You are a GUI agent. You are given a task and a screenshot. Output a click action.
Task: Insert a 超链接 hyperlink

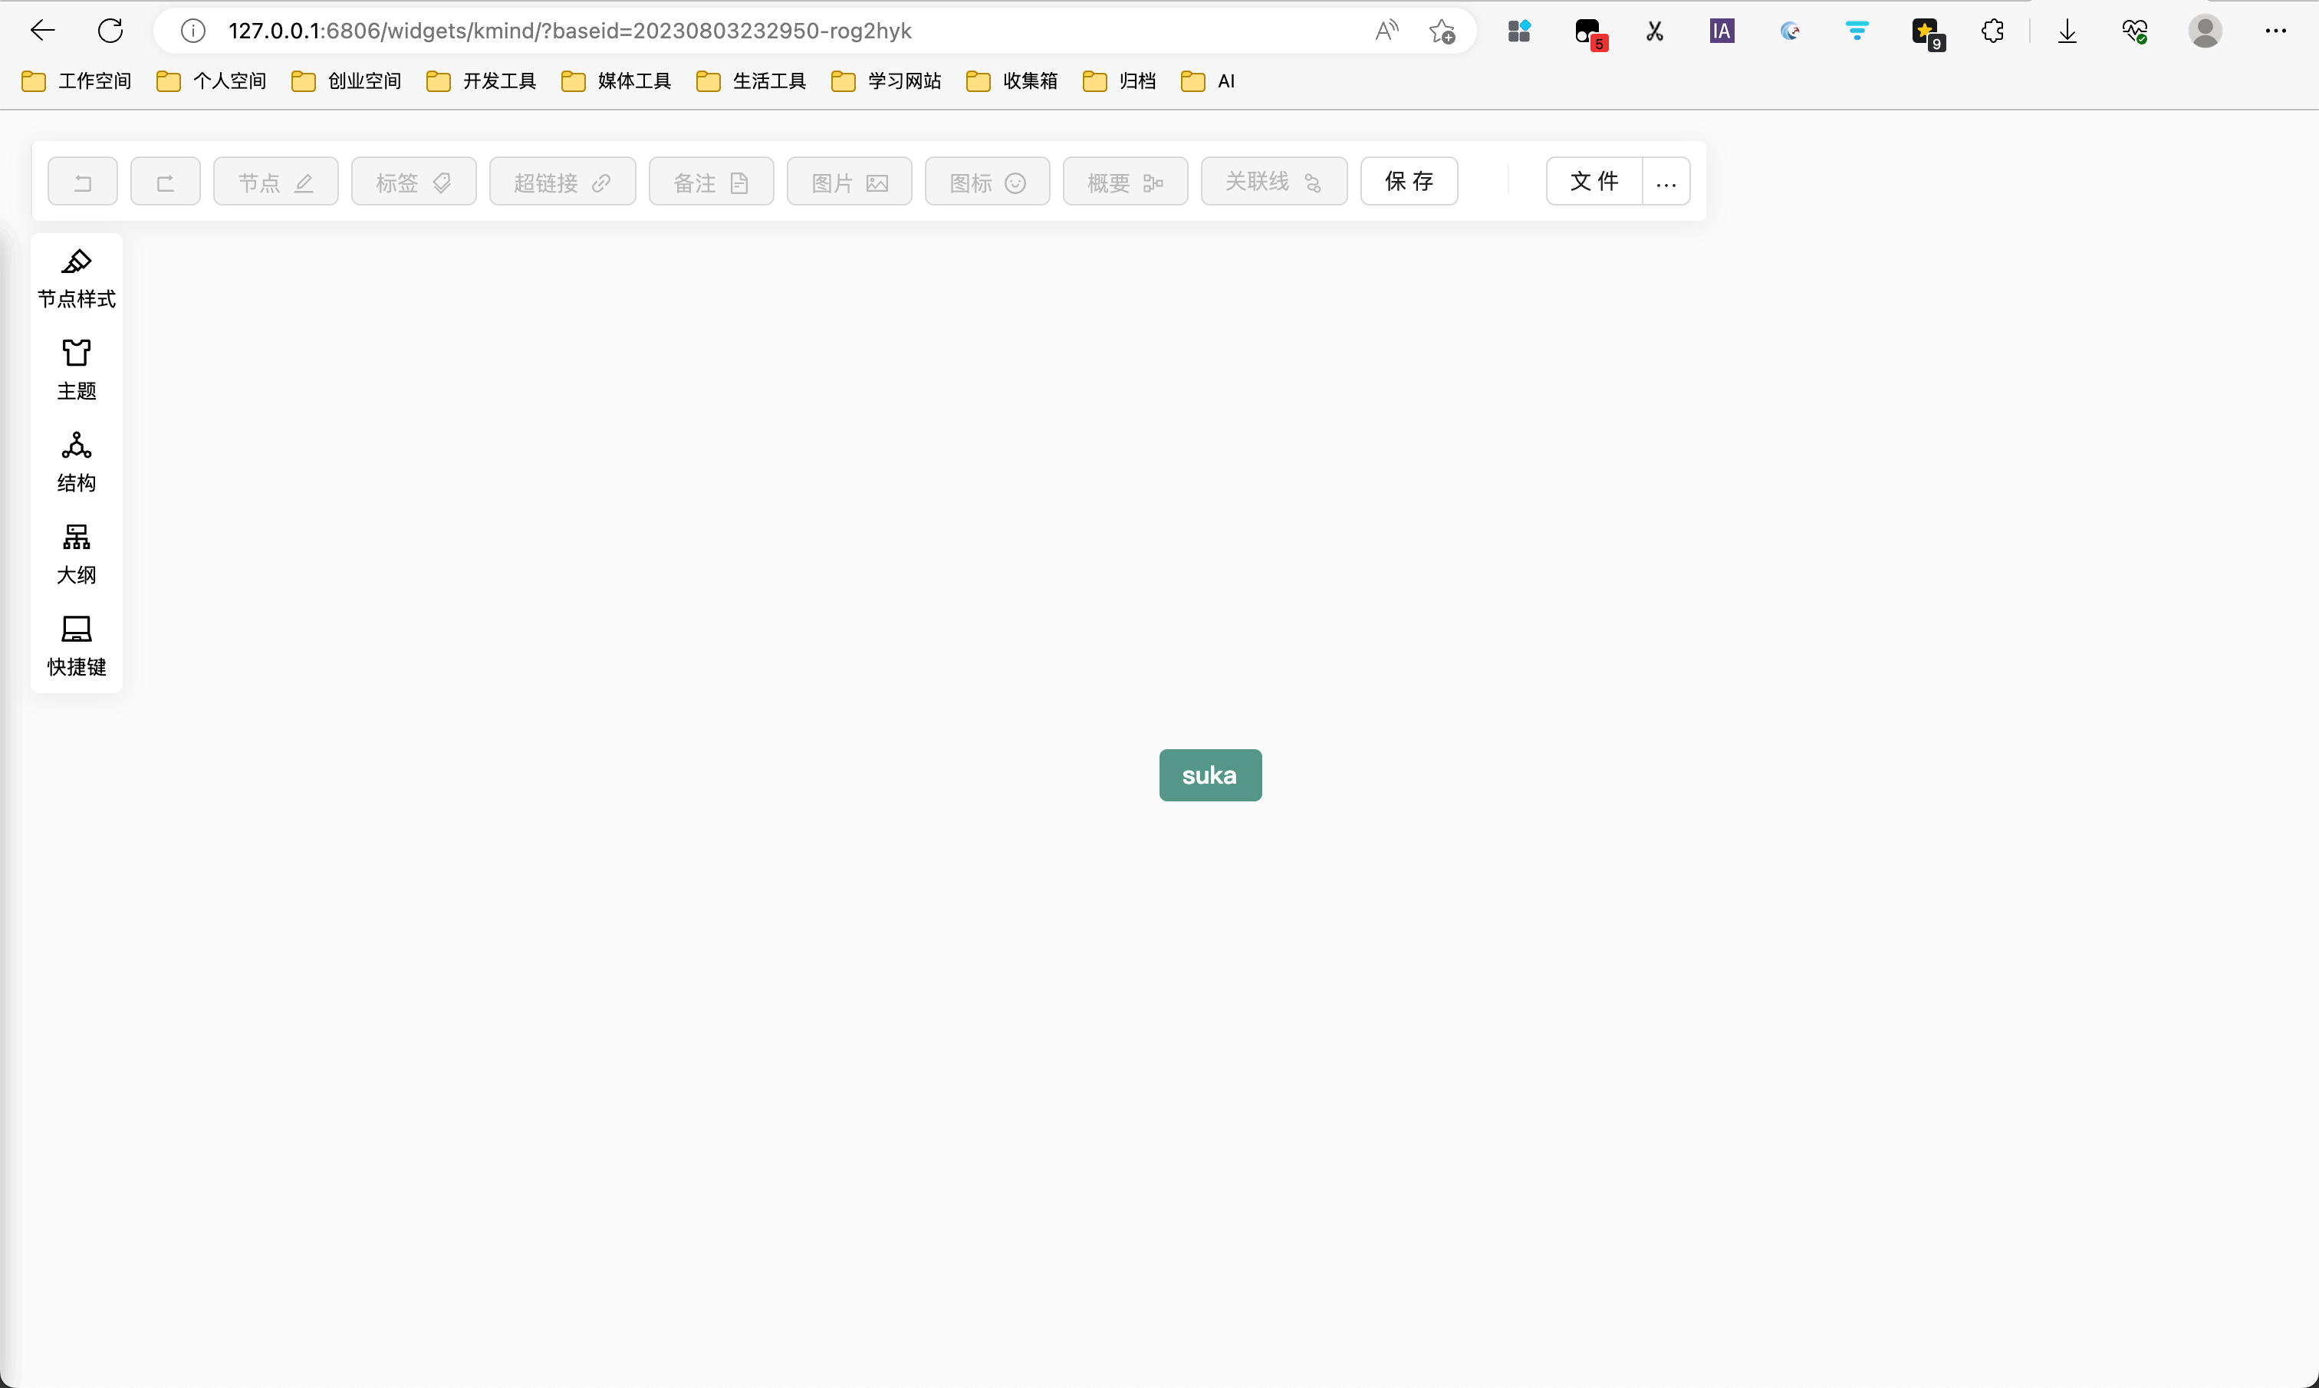click(x=561, y=180)
